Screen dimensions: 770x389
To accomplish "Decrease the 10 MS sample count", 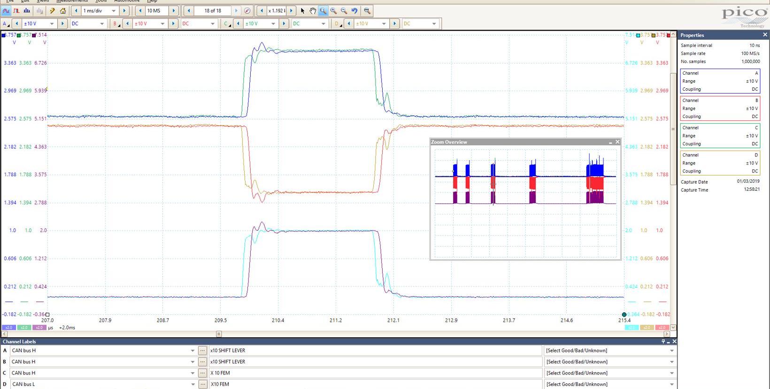I will [140, 11].
